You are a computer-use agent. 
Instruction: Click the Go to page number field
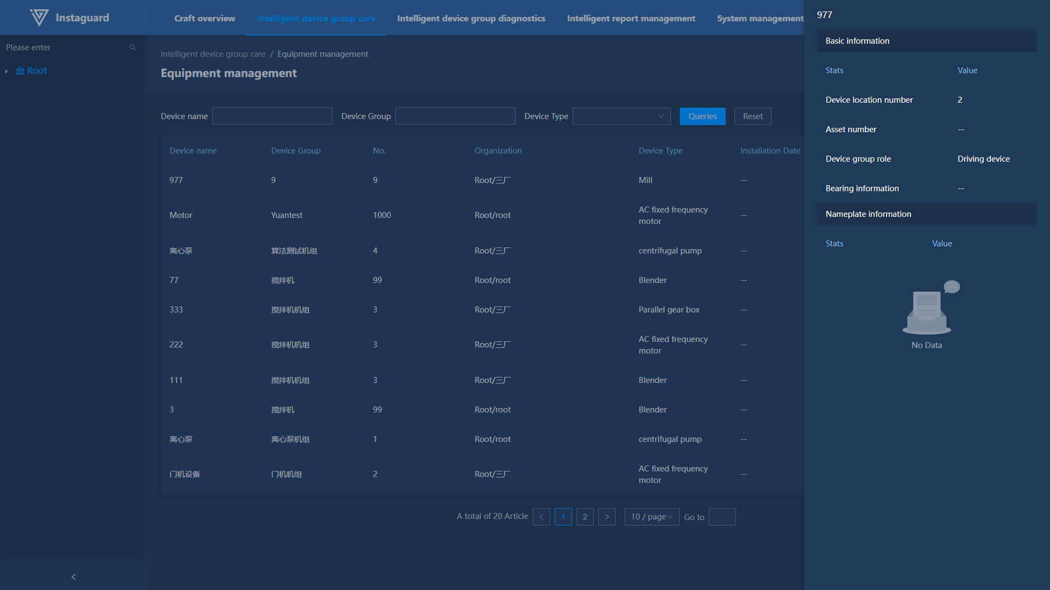(x=722, y=517)
